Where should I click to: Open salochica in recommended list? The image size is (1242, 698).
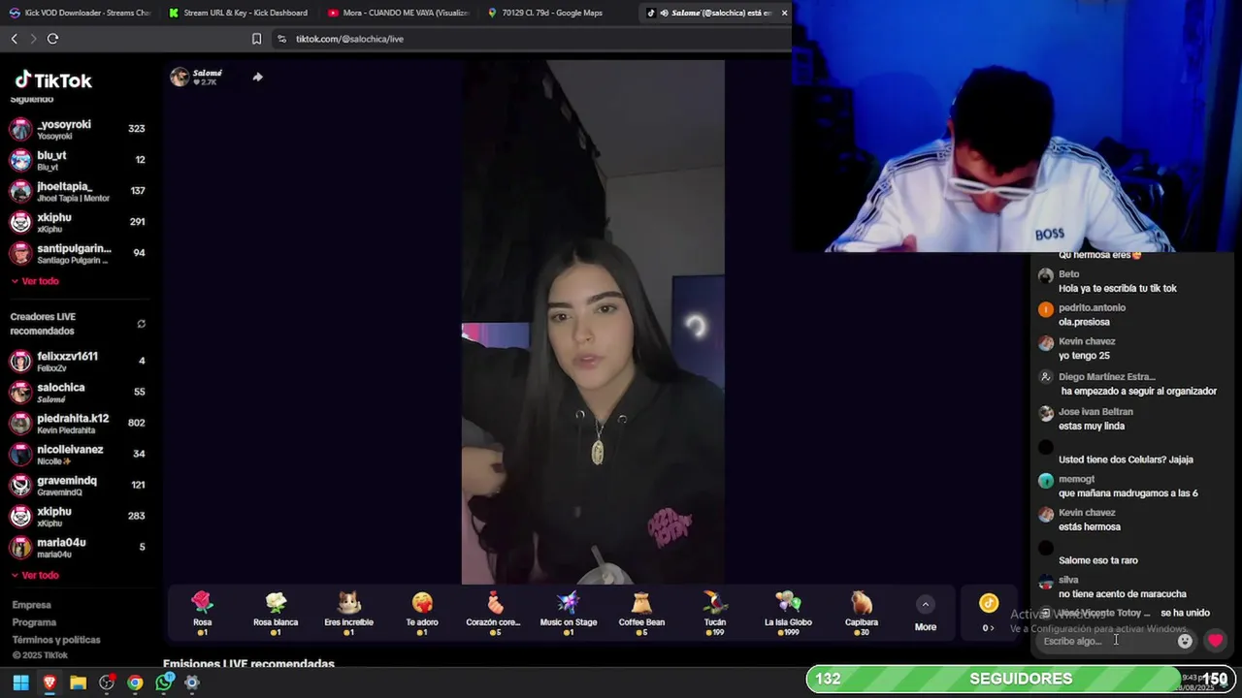[x=78, y=392]
